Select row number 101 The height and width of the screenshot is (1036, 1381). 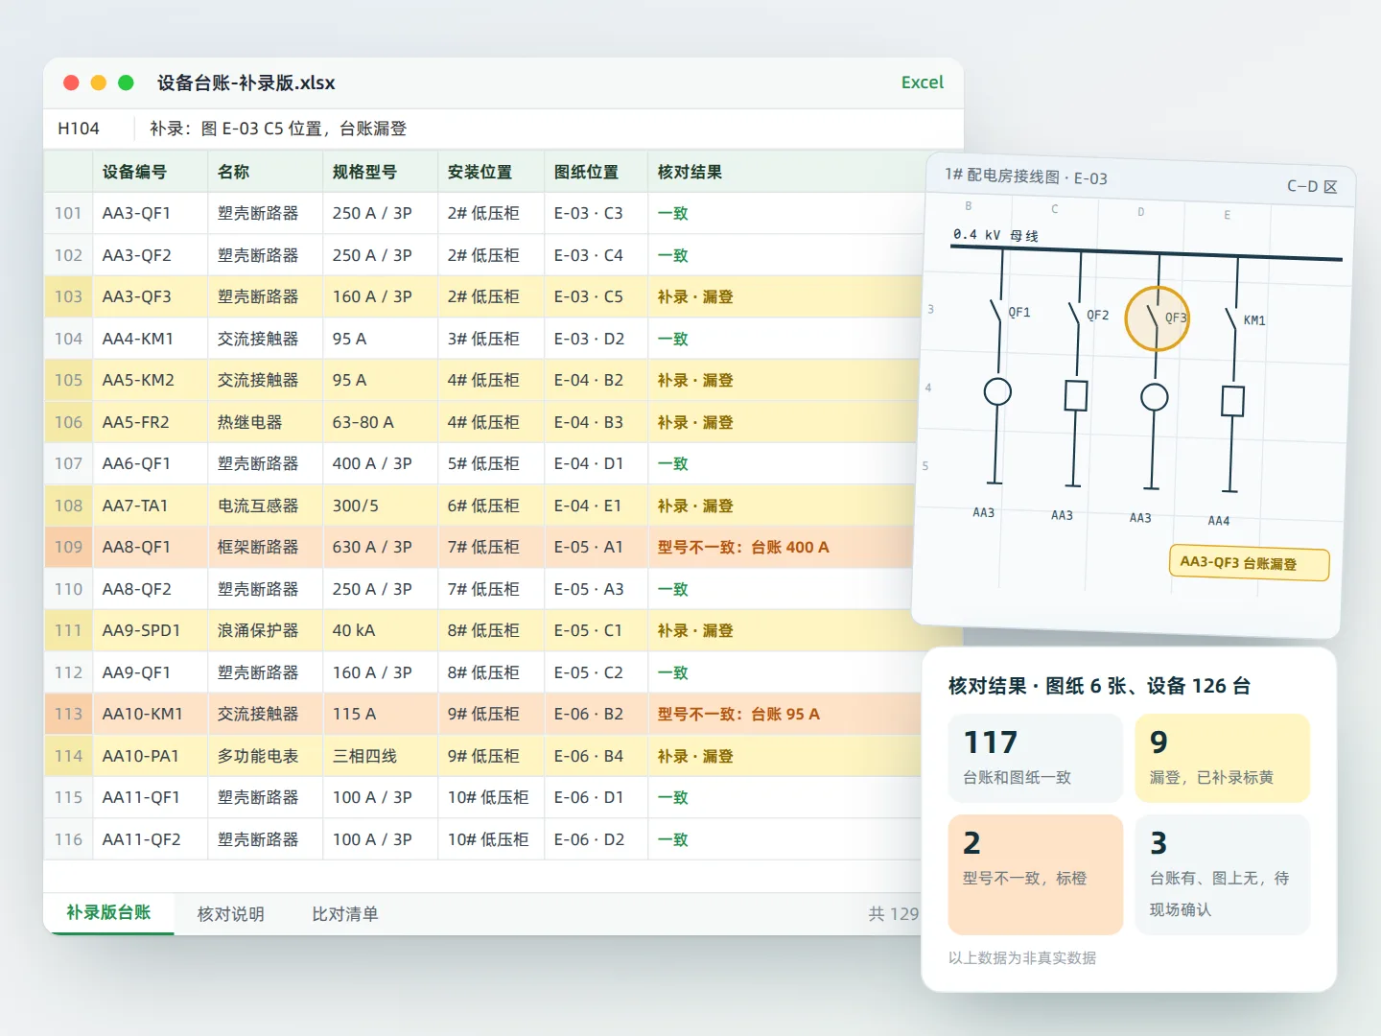(x=68, y=213)
